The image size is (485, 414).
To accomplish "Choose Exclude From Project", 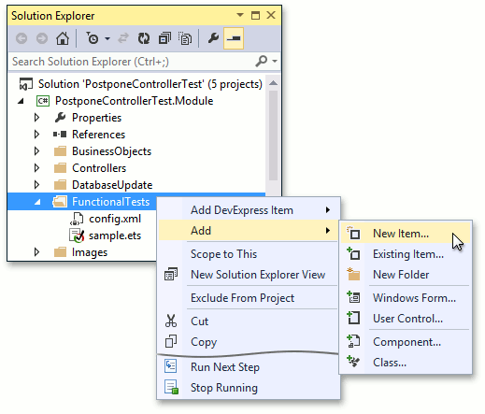I will coord(249,298).
